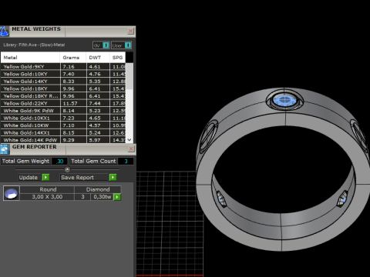This screenshot has height=277, width=370.
Task: Select the White Gold:14KX1 row
Action: tap(63, 133)
